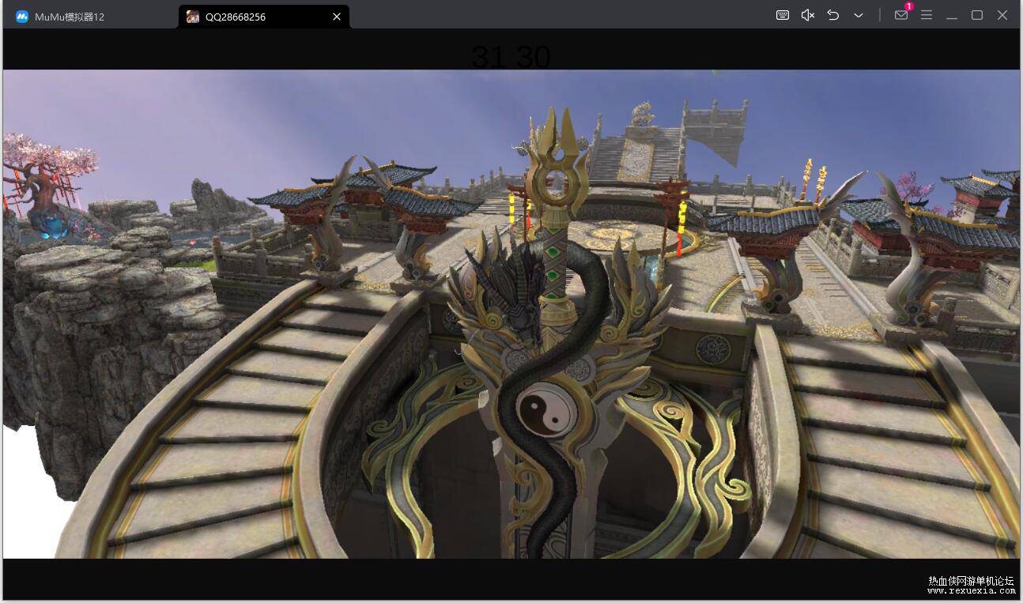Expand the toolbar dropdown chevron
The width and height of the screenshot is (1023, 603).
(x=859, y=15)
